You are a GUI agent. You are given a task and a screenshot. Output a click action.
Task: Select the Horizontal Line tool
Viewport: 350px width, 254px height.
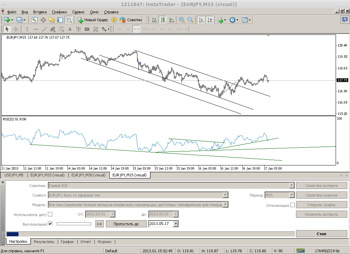point(36,29)
